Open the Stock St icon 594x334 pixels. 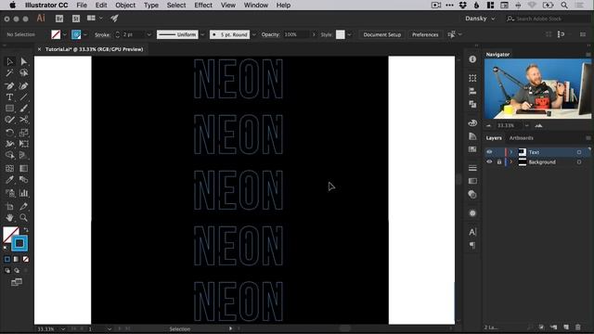coord(76,19)
